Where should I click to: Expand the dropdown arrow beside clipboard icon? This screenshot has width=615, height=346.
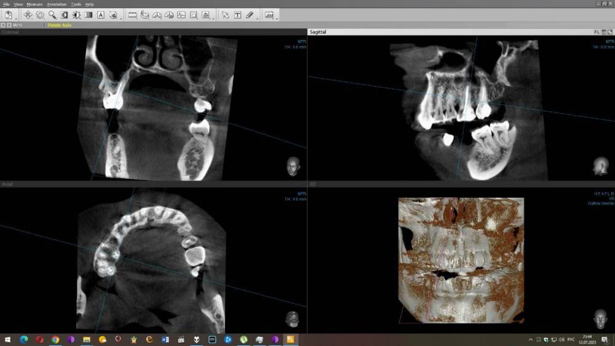16,17
